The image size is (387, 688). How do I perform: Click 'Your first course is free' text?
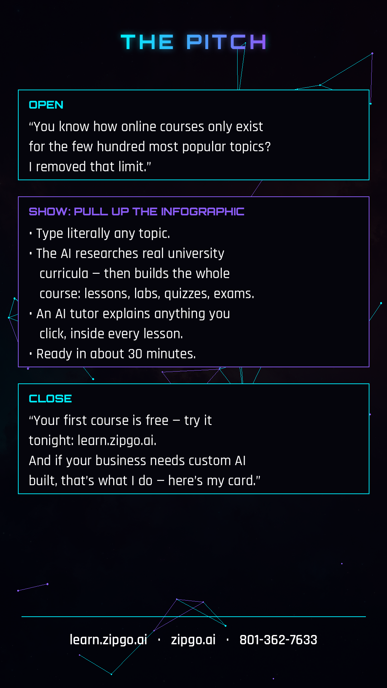[99, 420]
